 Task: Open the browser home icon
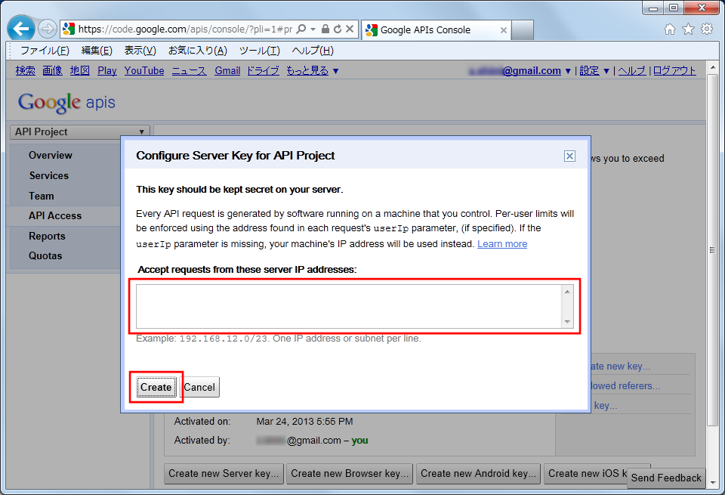(x=669, y=29)
